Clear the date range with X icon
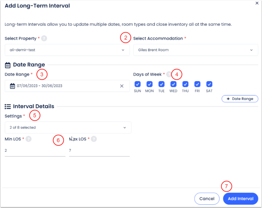Viewport: 262px width, 208px height. [x=122, y=86]
